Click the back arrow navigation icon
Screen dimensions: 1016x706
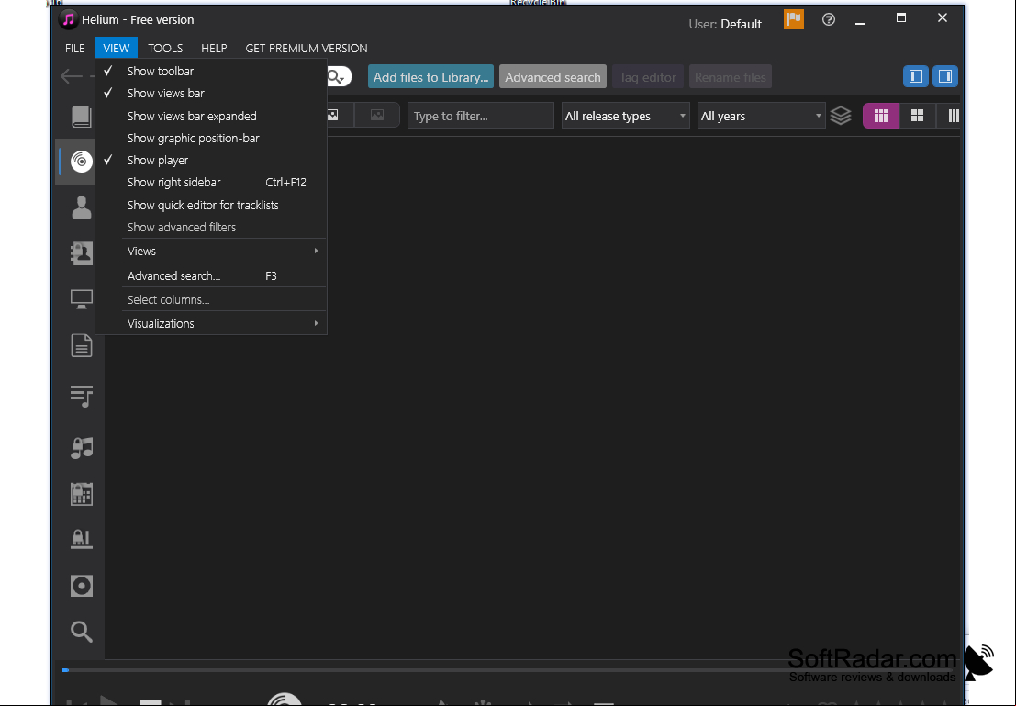point(72,76)
